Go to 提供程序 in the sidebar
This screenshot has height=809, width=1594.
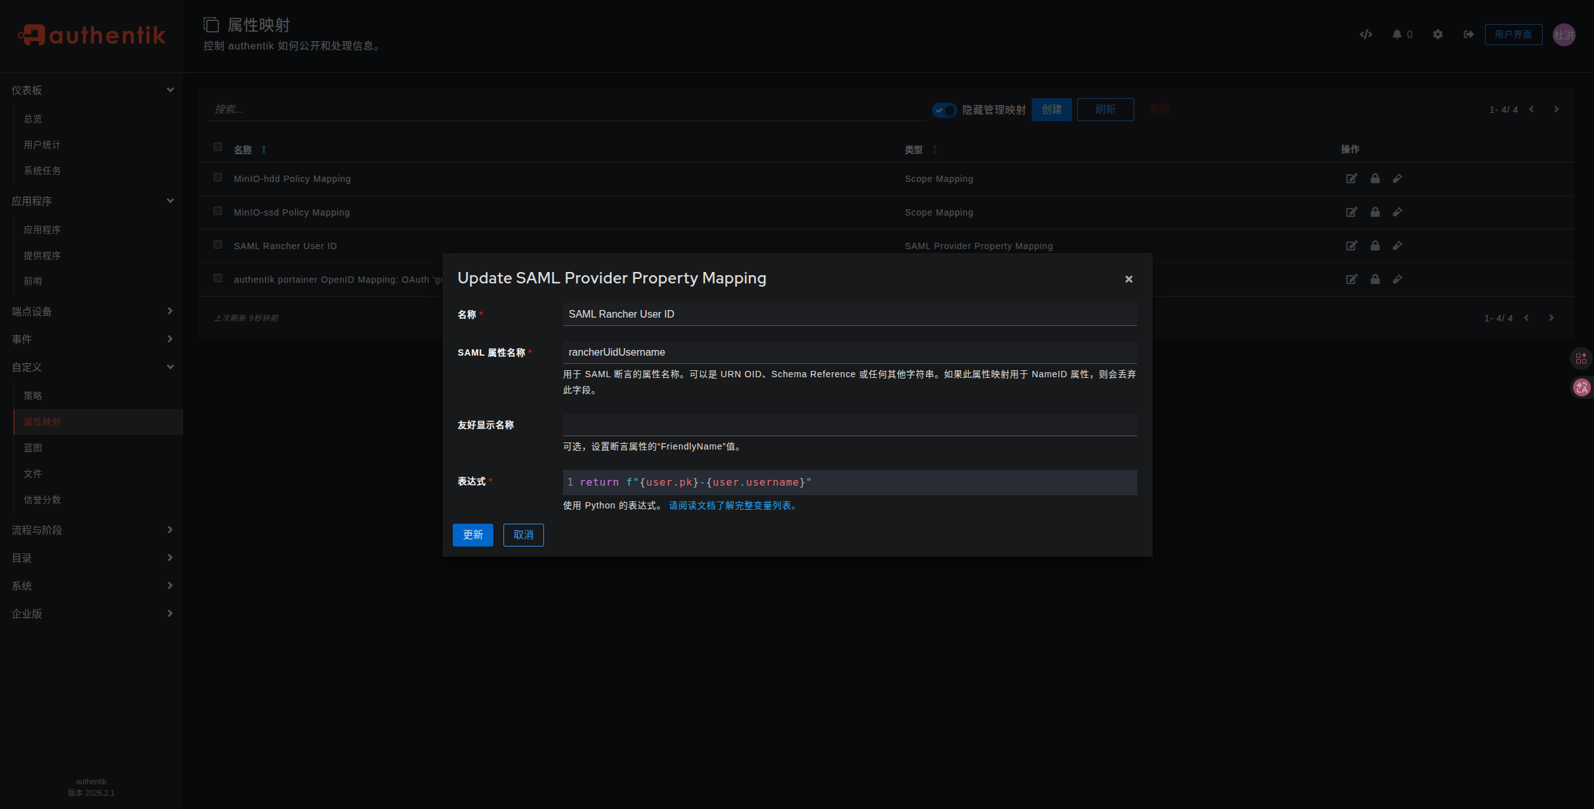tap(42, 256)
